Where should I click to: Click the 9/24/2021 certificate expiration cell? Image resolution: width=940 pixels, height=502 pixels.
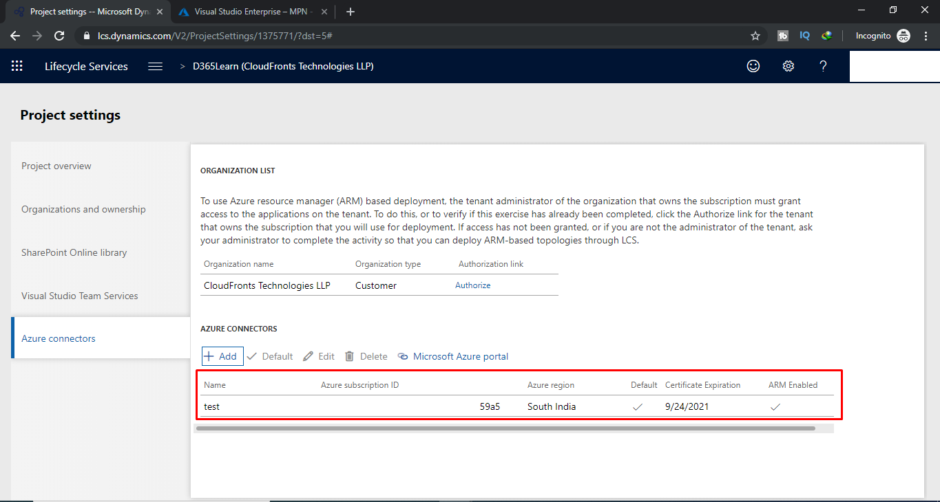(687, 406)
